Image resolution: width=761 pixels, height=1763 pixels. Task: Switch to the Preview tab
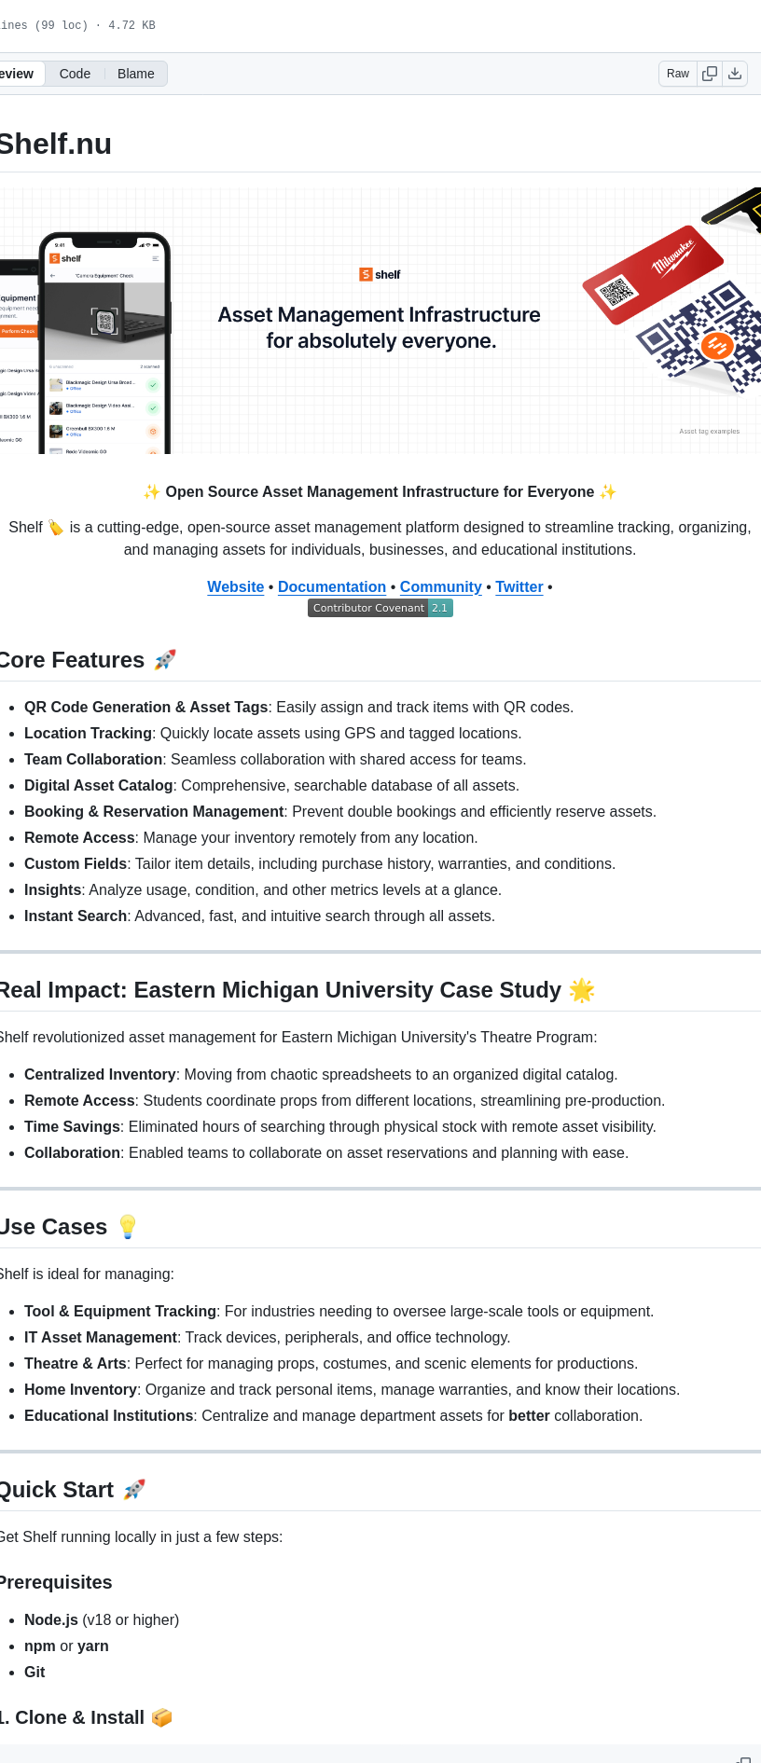[x=17, y=74]
